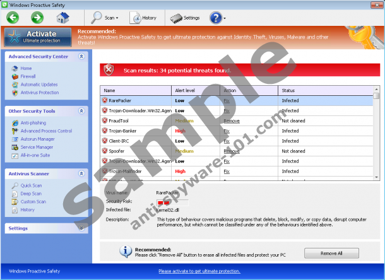Click the sidebar History icon

[15, 210]
